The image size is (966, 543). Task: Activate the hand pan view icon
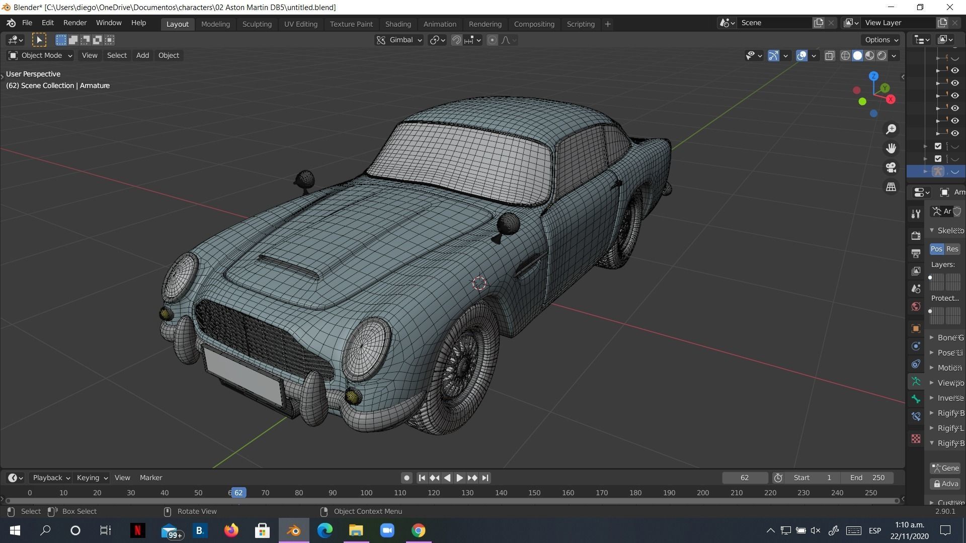891,148
